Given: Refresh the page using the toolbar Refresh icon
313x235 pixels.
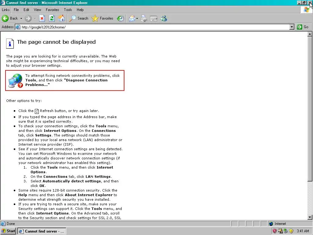Looking at the screenshot, I should [x=52, y=18].
